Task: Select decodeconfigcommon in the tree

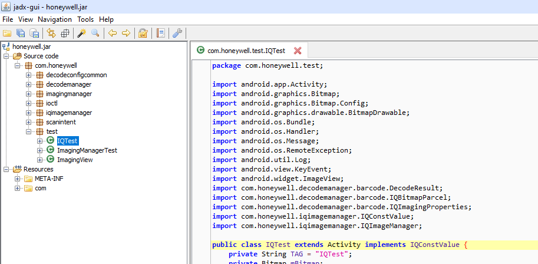Action: click(76, 75)
